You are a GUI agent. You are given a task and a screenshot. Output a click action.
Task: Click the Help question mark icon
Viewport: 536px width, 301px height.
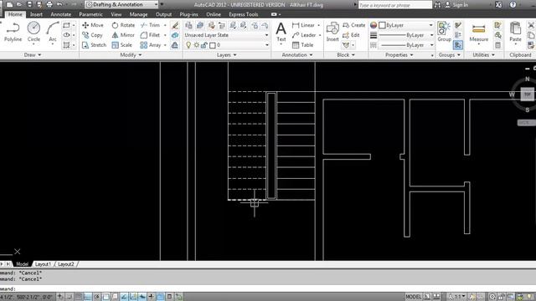[513, 5]
